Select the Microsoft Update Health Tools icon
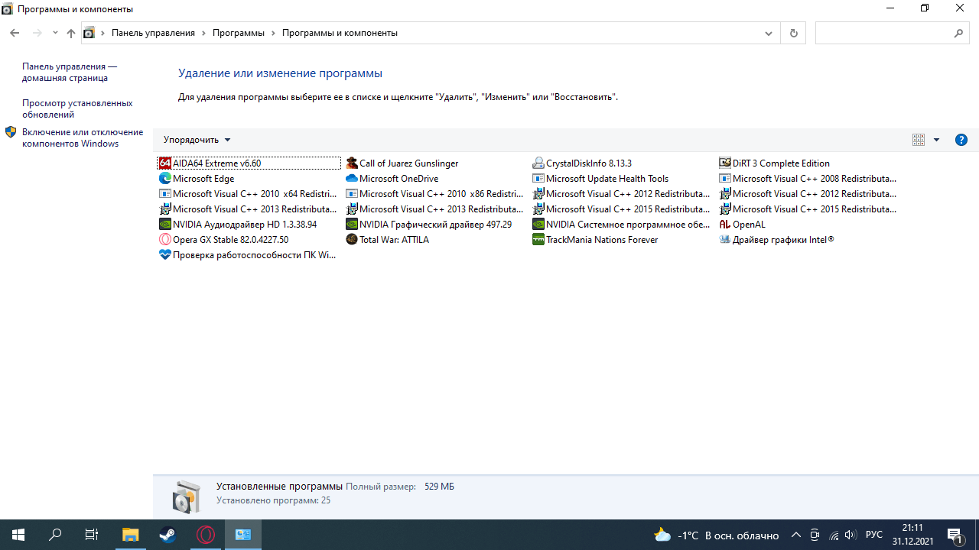The width and height of the screenshot is (979, 550). tap(538, 178)
